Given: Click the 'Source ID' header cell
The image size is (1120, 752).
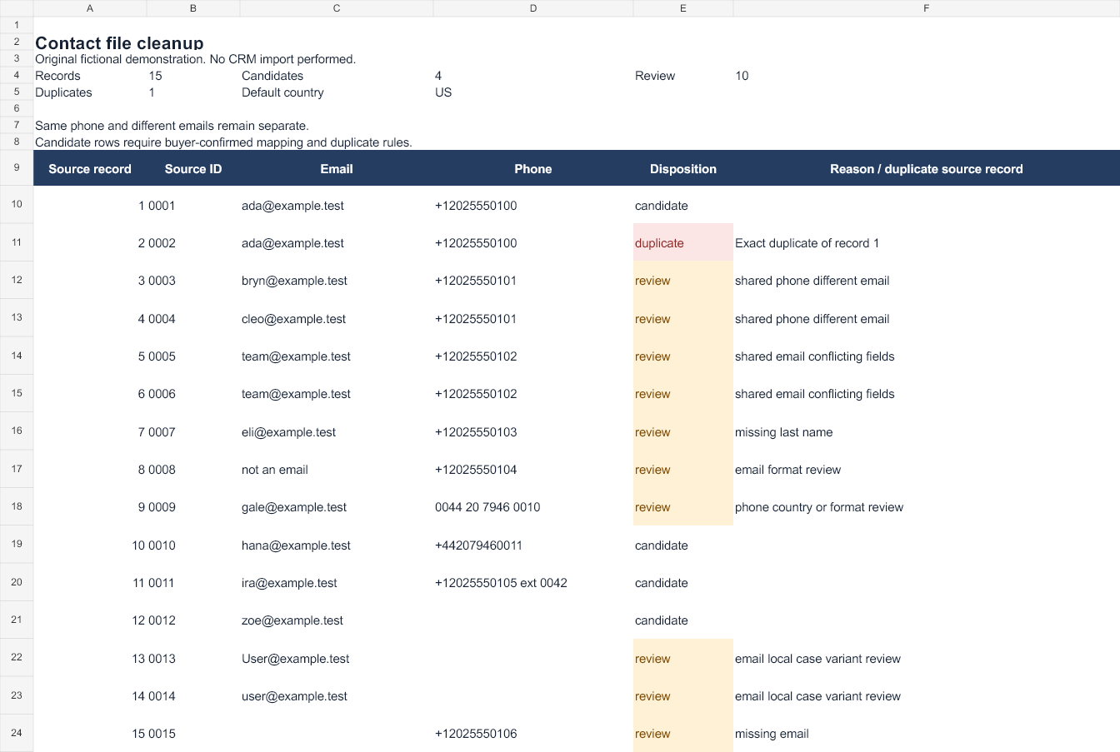Looking at the screenshot, I should click(x=193, y=168).
